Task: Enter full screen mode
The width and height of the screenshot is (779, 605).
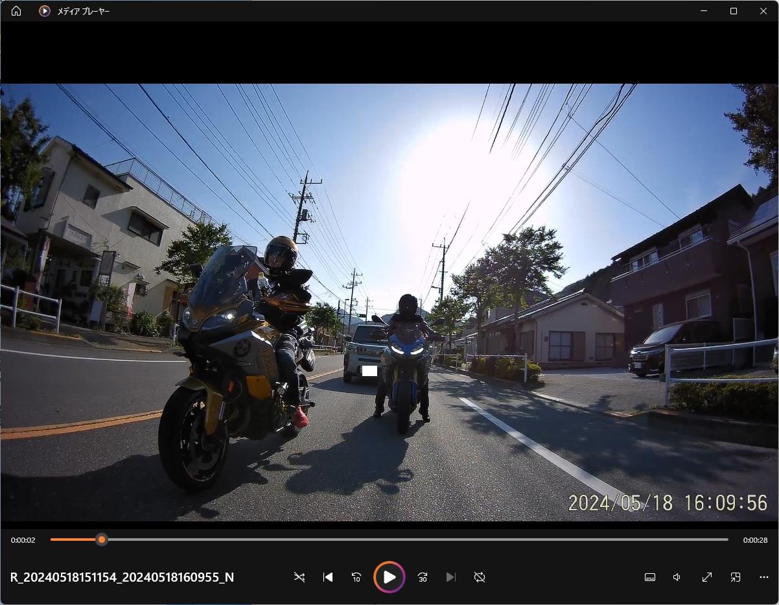Action: click(707, 577)
